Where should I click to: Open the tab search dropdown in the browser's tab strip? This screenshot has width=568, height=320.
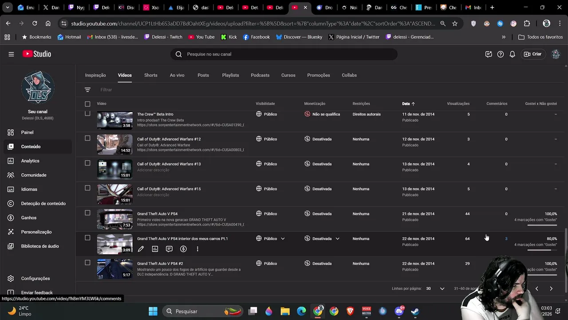[x=7, y=8]
